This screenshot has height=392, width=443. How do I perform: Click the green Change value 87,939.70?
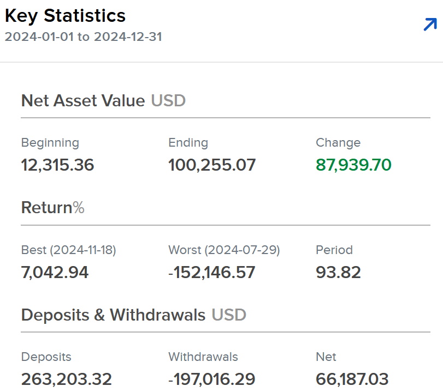pos(353,165)
